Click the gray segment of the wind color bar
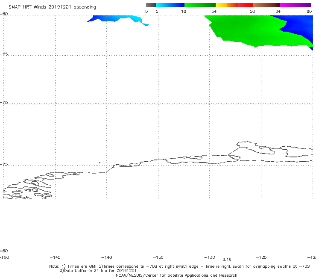316x278 pixels. 151,5
